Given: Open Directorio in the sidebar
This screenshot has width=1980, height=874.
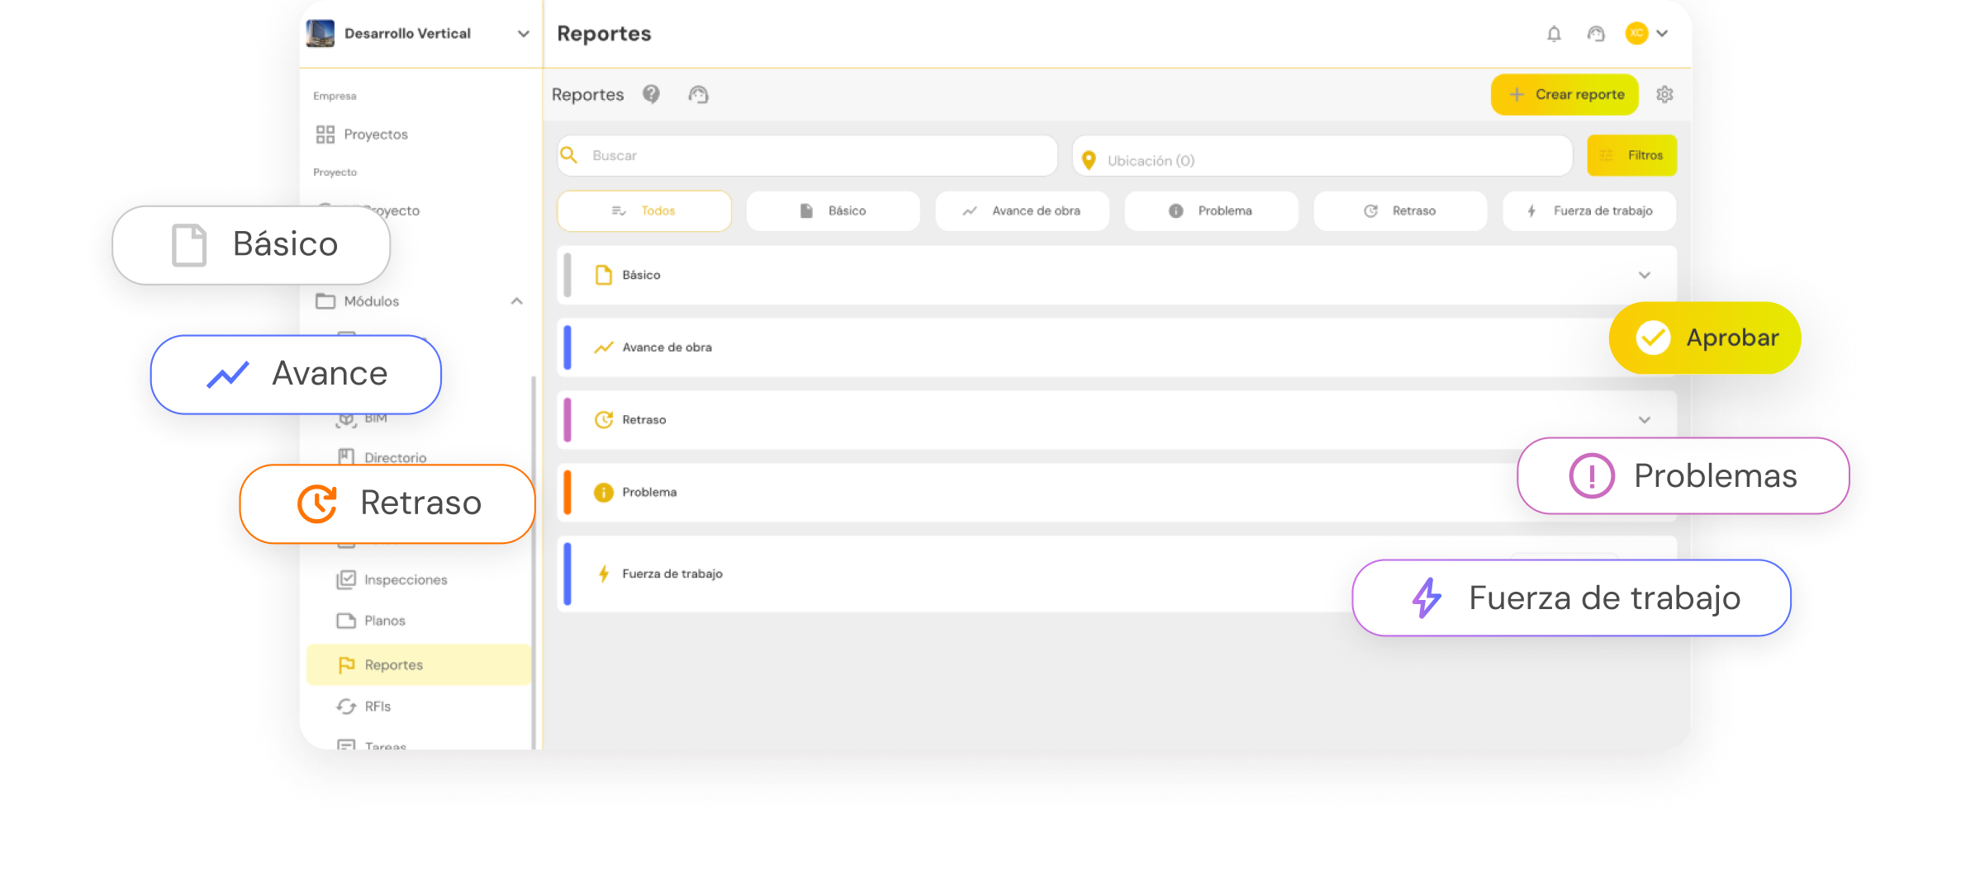Looking at the screenshot, I should [x=396, y=457].
